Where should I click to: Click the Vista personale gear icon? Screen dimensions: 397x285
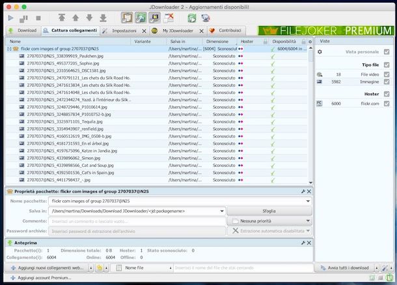320,52
